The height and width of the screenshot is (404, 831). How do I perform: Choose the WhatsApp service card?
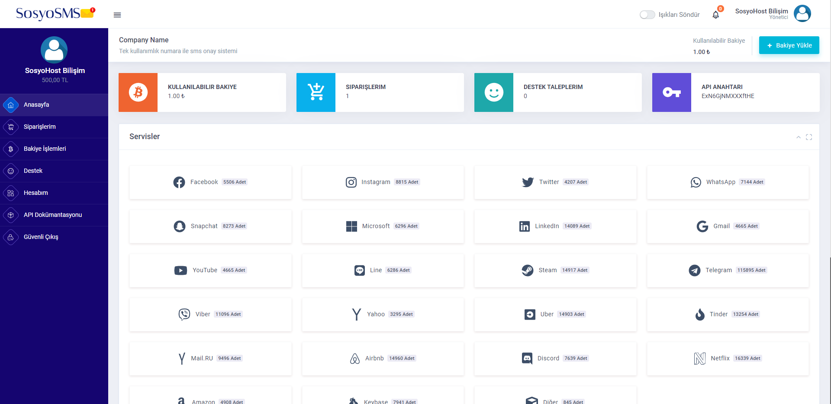[728, 182]
